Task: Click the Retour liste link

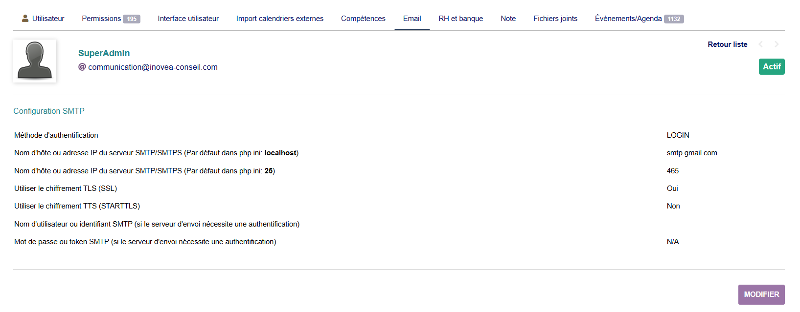Action: (727, 44)
